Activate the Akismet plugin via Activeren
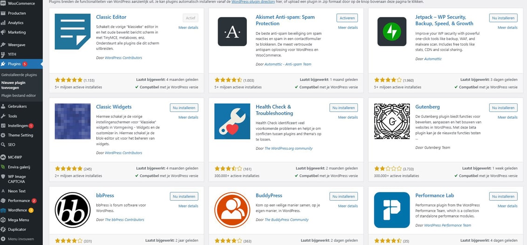 coord(347,18)
